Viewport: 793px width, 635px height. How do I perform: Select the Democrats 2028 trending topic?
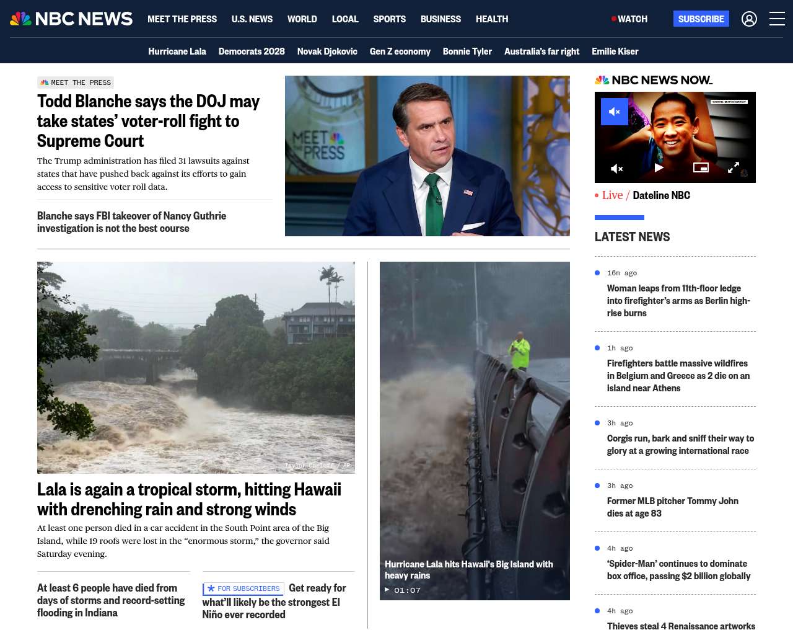(252, 51)
